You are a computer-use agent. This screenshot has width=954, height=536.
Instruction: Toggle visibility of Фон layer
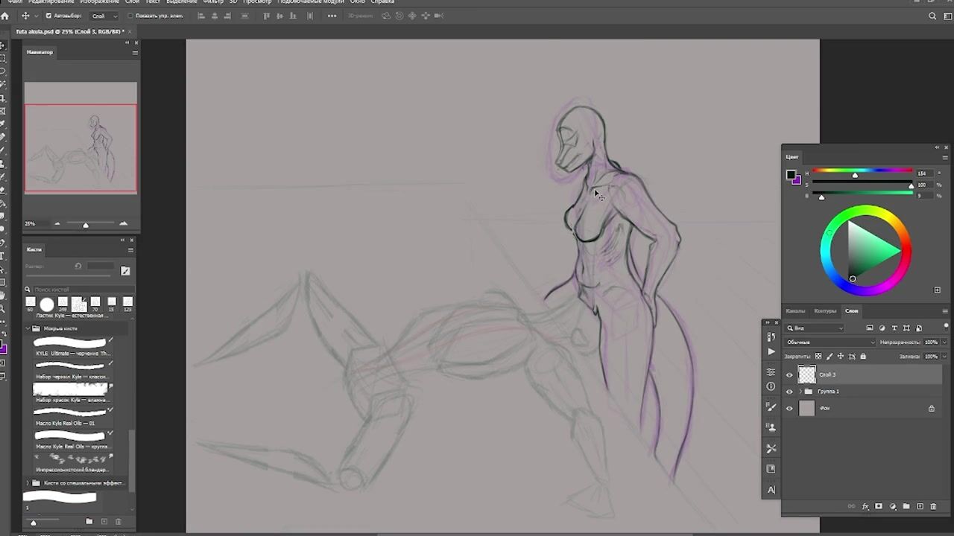[789, 408]
